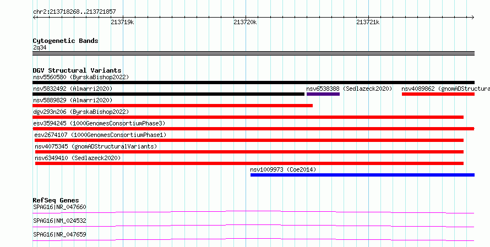
Task: Open dgv293n206 (ByrskaBishop2022) label
Action: point(81,112)
